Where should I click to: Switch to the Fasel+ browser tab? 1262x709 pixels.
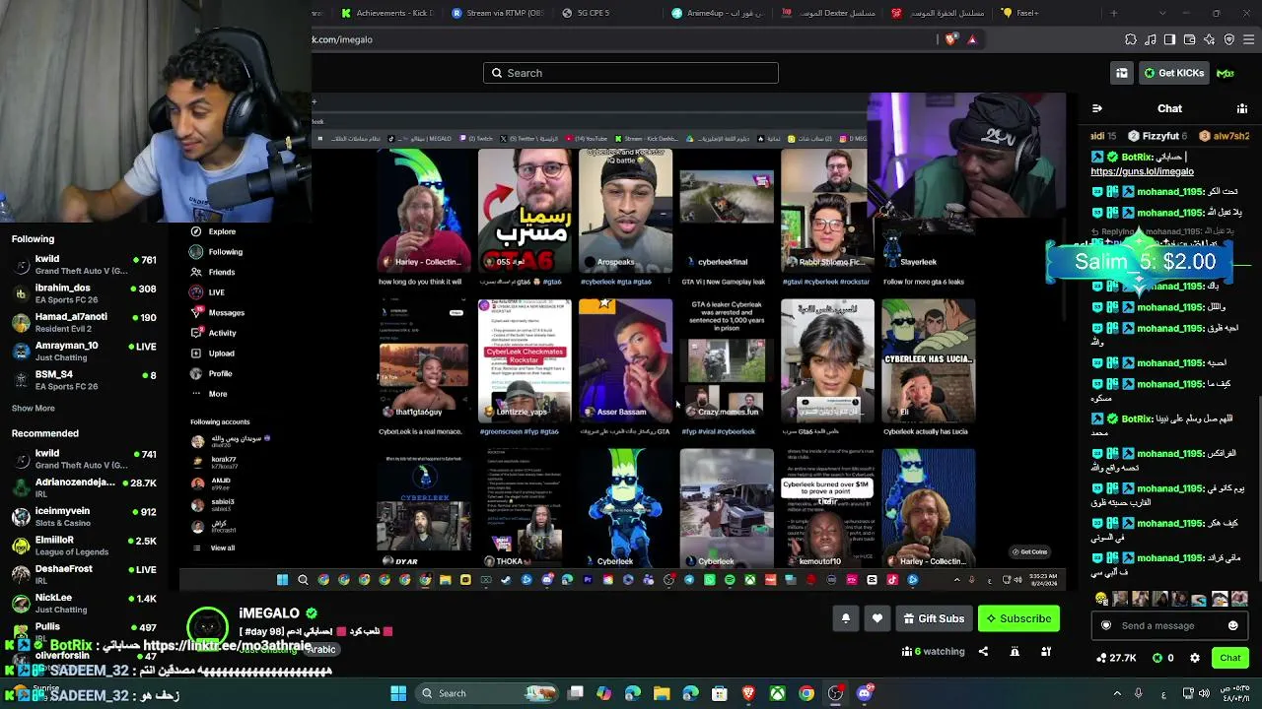pyautogui.click(x=1046, y=13)
